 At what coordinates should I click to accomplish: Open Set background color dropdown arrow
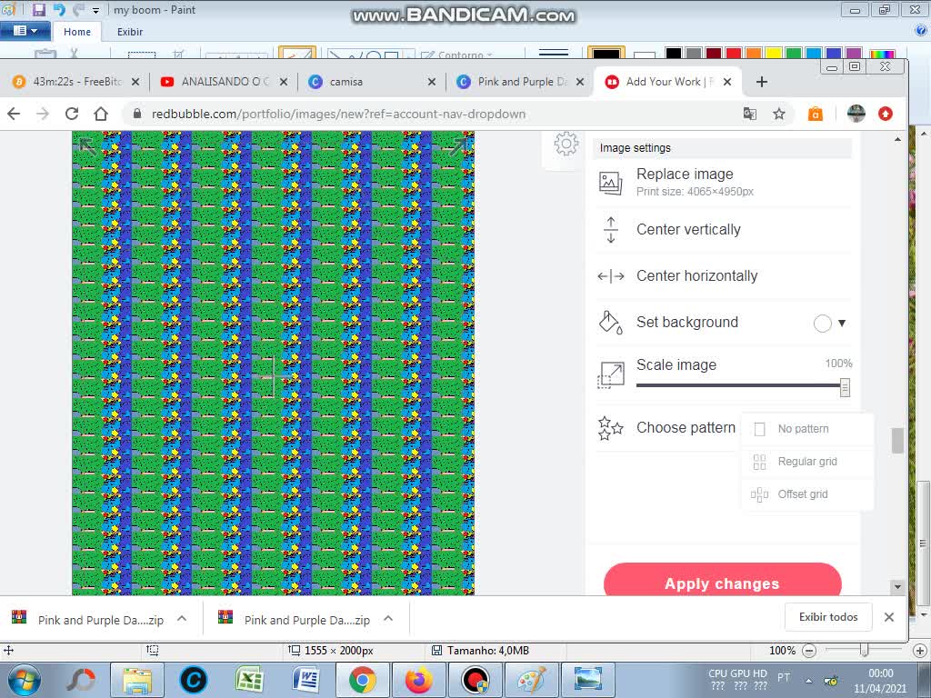click(841, 324)
